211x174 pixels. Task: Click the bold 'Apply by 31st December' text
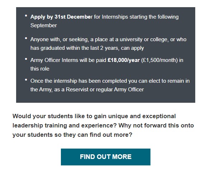click(x=61, y=17)
